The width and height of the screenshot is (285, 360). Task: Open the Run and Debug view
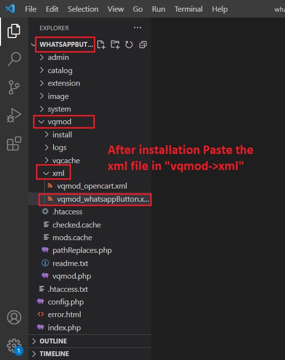tap(14, 115)
